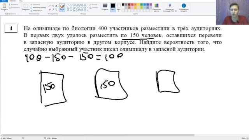Choose the curve shape in shapes gallery
This screenshot has height=140, width=249.
(x=71, y=5)
